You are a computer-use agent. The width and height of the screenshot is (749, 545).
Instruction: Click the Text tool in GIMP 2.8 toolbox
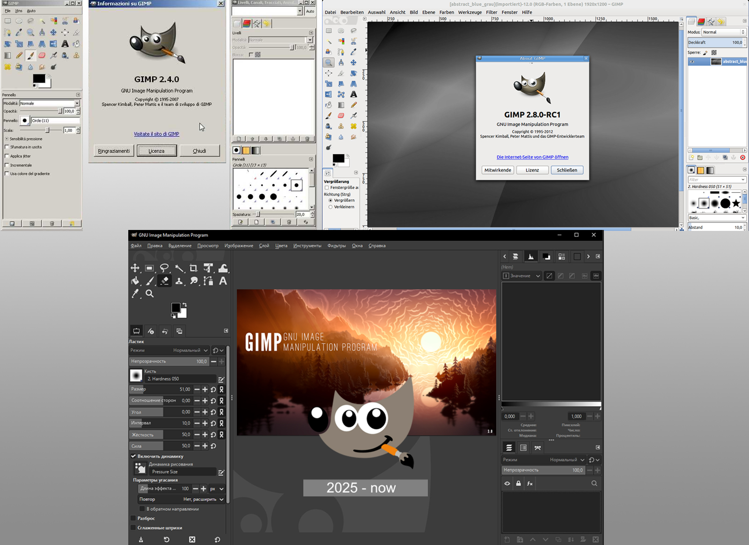click(x=353, y=94)
